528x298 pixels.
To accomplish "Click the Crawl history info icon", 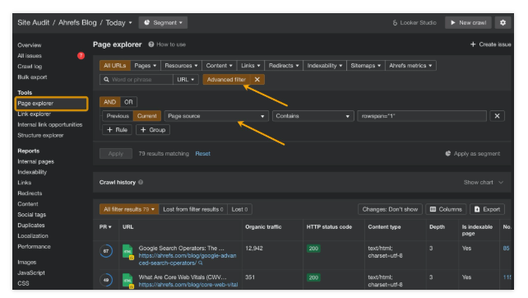I will point(141,182).
